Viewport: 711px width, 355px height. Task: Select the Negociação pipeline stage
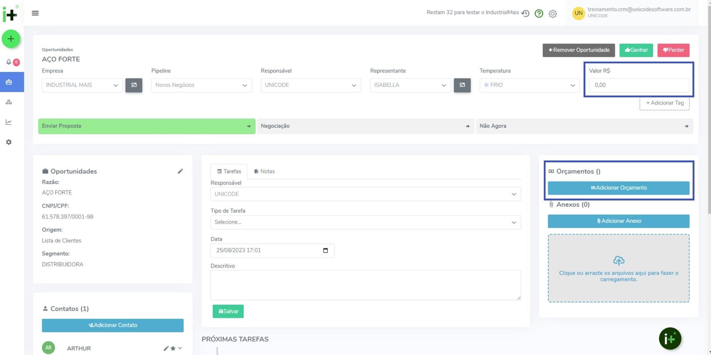(365, 126)
